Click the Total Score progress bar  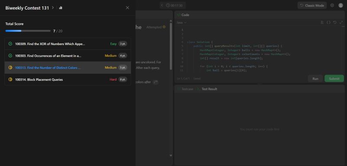28,31
